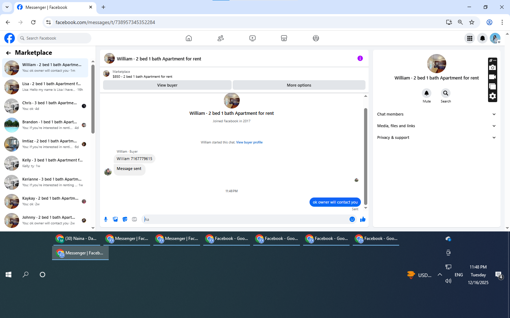The width and height of the screenshot is (510, 318).
Task: Open chat with Lisa
Action: 45,87
